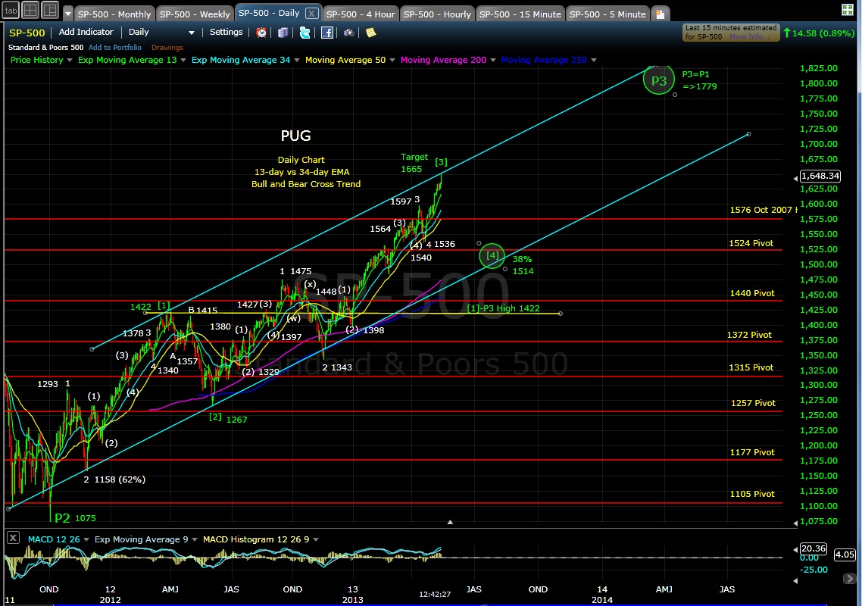Share chart via Twitter icon

tap(305, 33)
